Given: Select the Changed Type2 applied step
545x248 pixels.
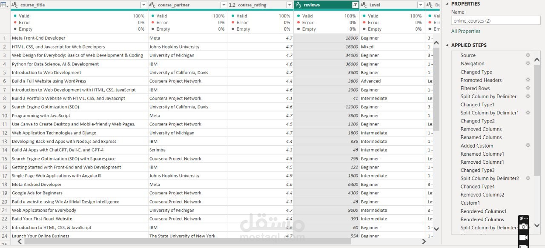Looking at the screenshot, I should coord(477,121).
